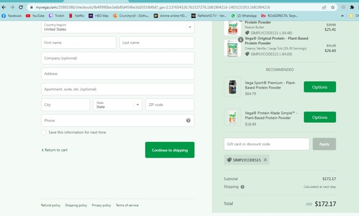
Task: Click the Gift card or discount code field
Action: (266, 144)
